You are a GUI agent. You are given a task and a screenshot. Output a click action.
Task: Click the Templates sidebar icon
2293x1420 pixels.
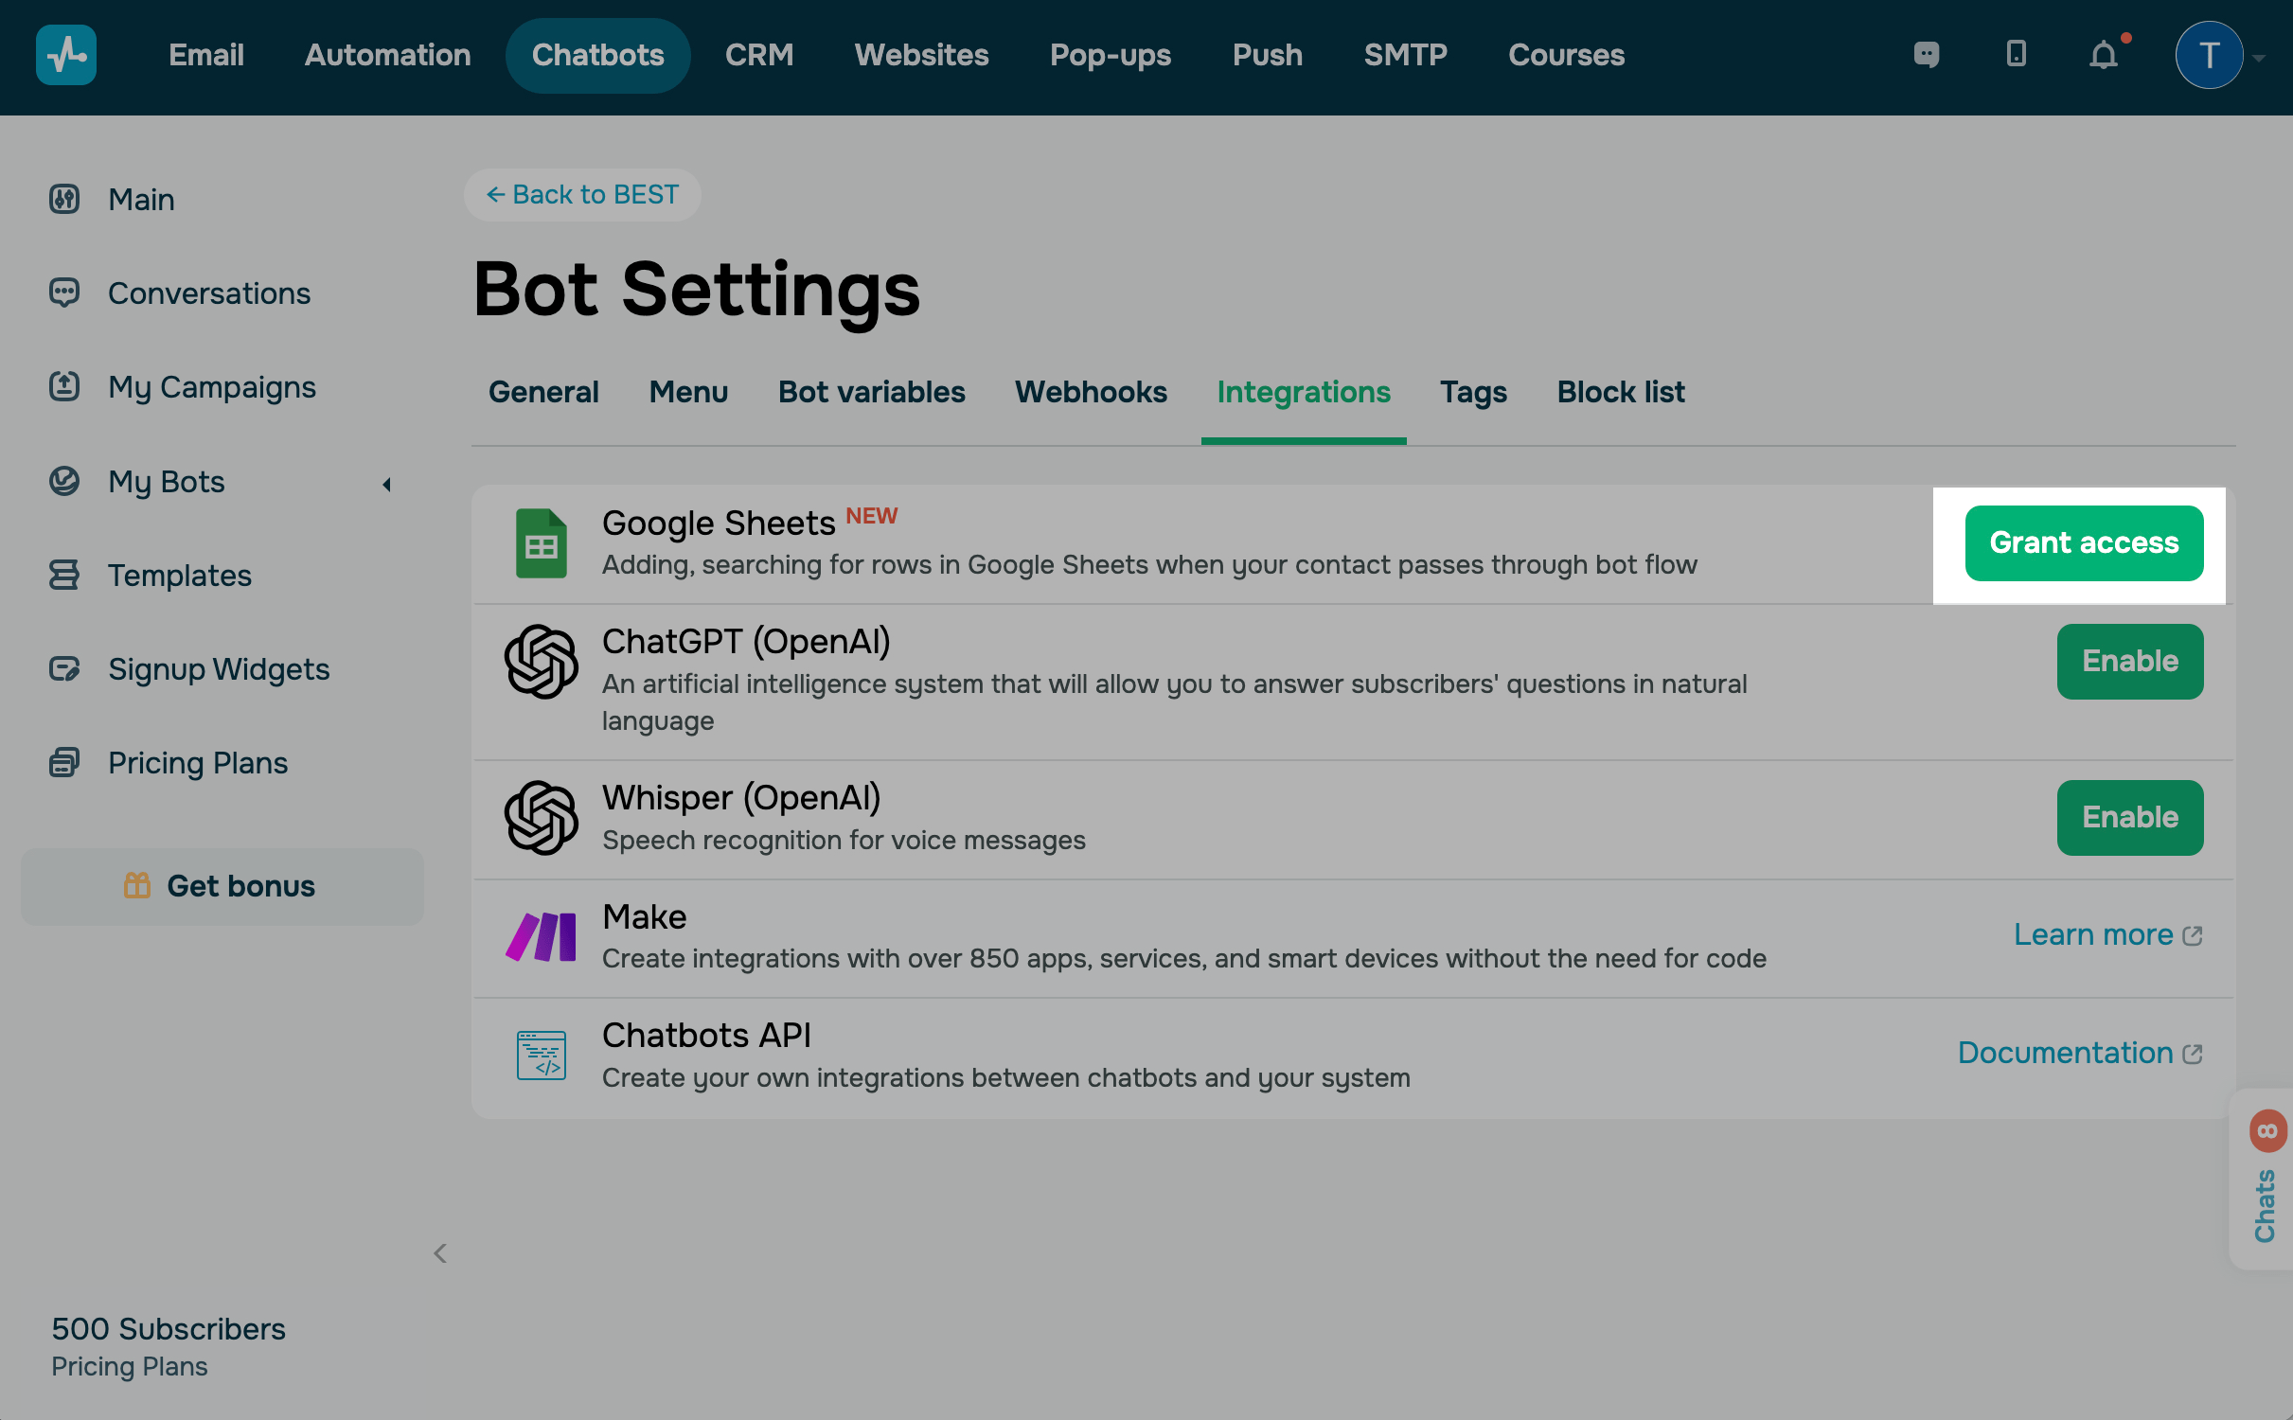[64, 575]
